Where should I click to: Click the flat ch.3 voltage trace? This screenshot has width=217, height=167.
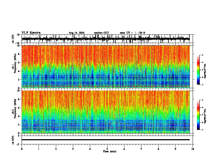click(x=105, y=140)
